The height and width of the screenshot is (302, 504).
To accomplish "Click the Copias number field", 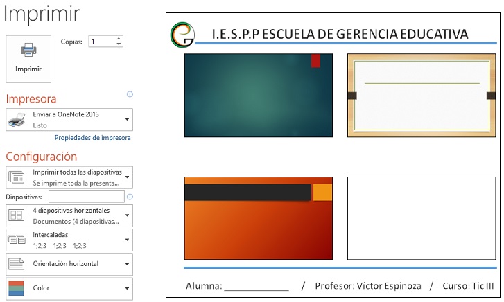I will tap(100, 42).
